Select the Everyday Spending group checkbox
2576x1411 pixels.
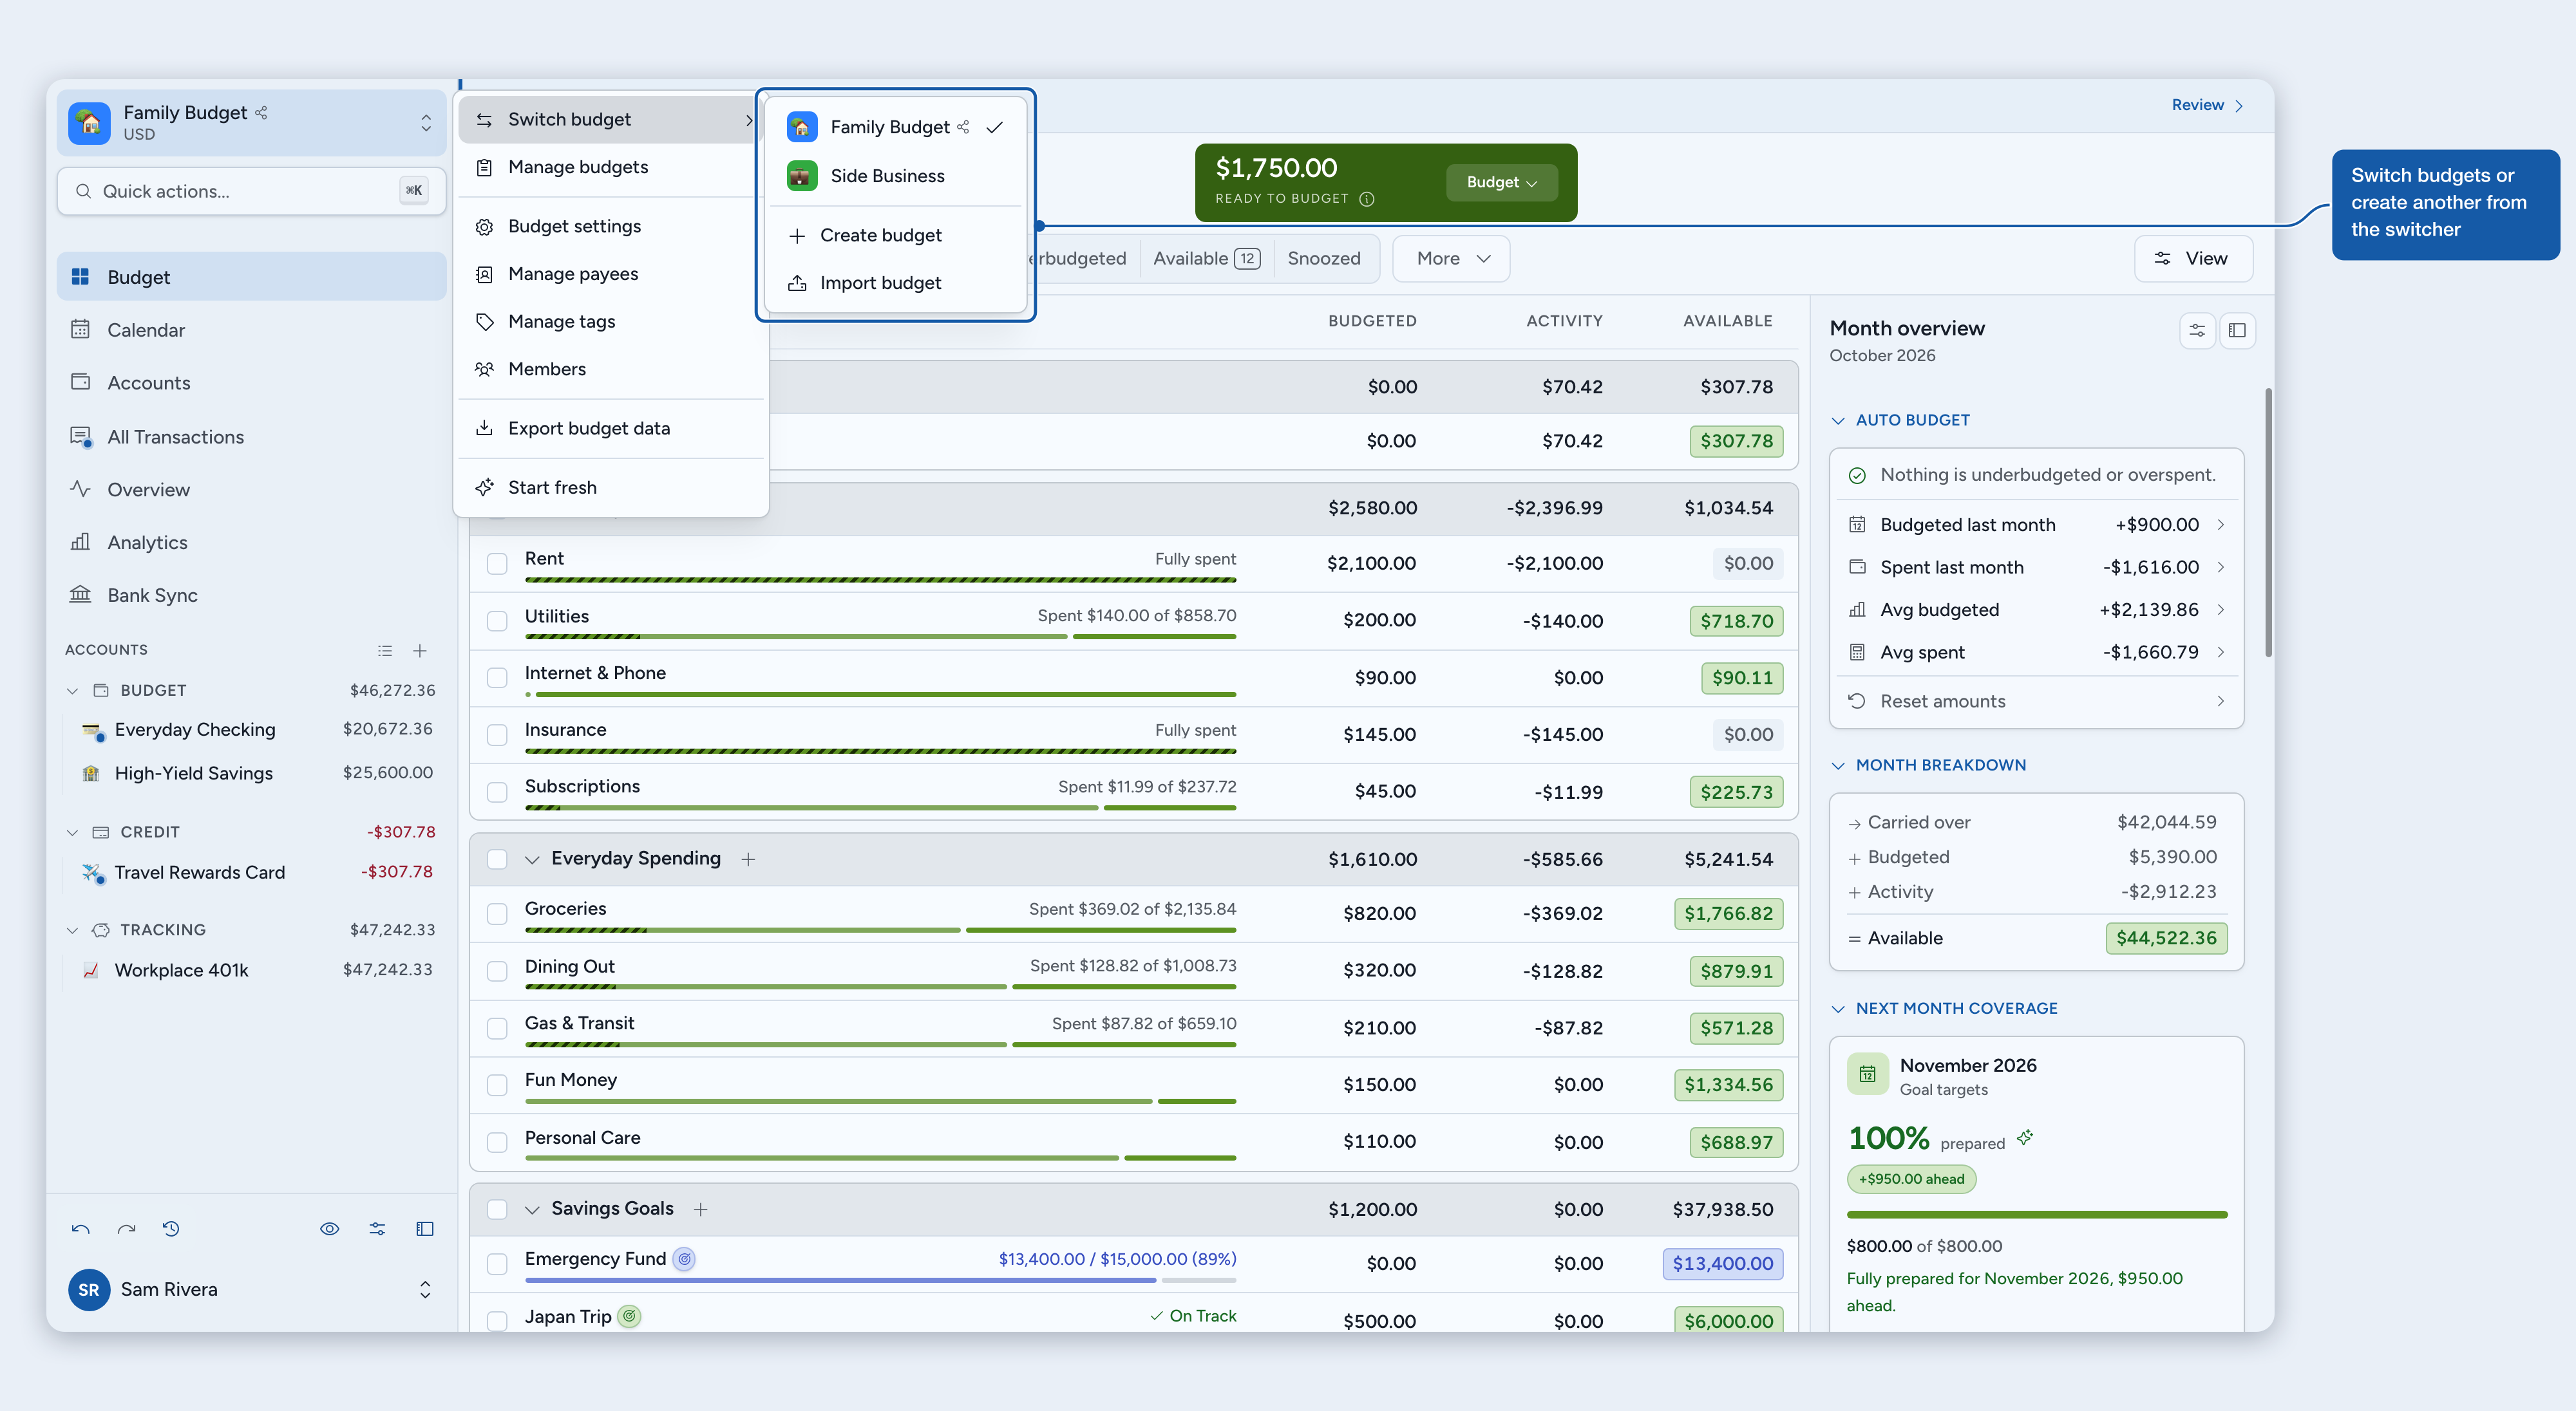[497, 859]
